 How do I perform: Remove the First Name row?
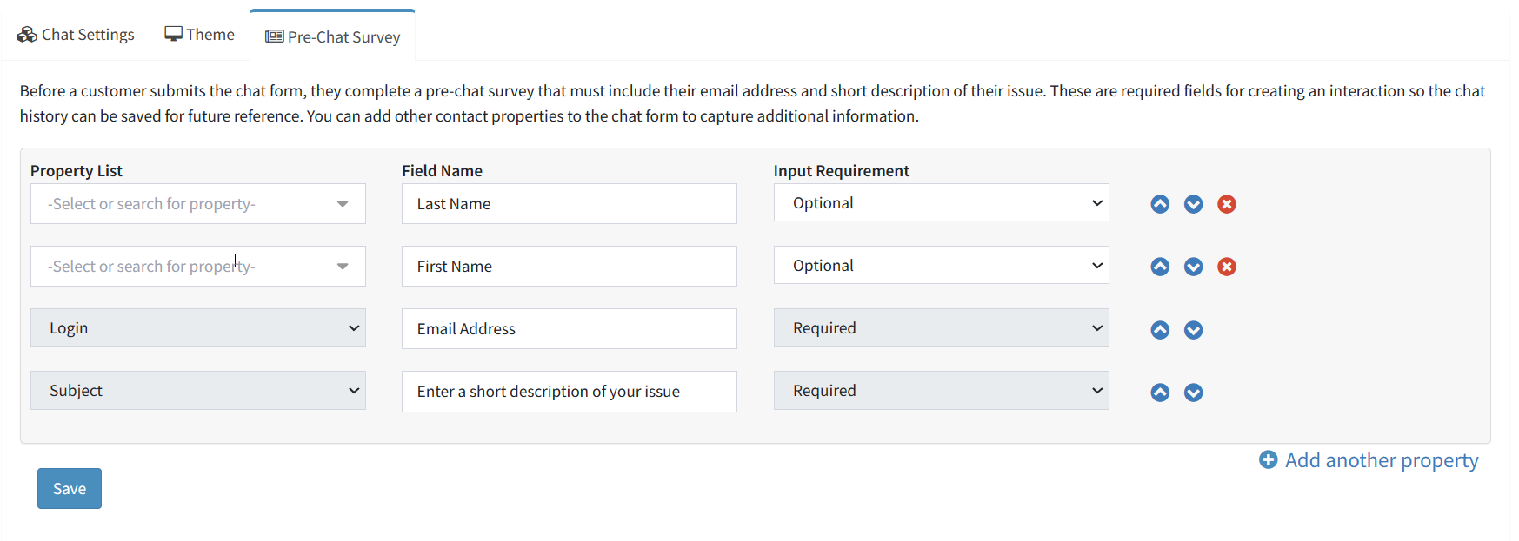[x=1227, y=267]
